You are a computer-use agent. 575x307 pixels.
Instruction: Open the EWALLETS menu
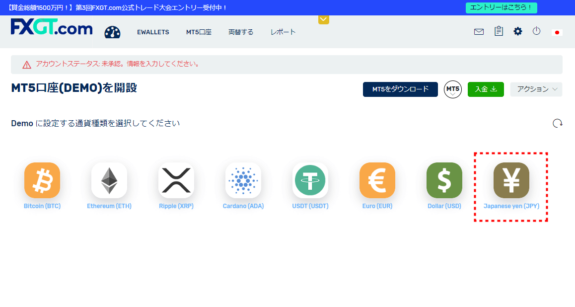pos(153,32)
